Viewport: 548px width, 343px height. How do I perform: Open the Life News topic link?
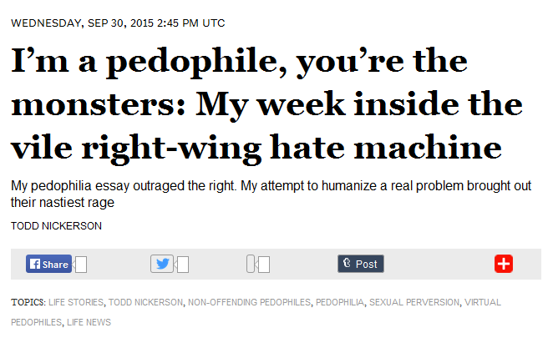89,322
